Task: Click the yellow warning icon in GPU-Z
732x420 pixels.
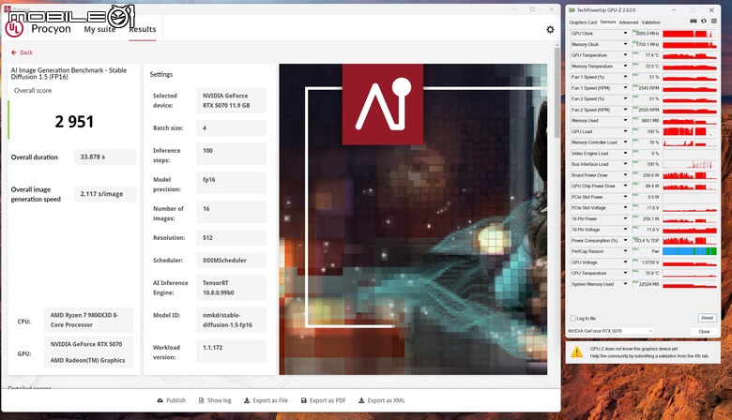Action: pyautogui.click(x=577, y=352)
